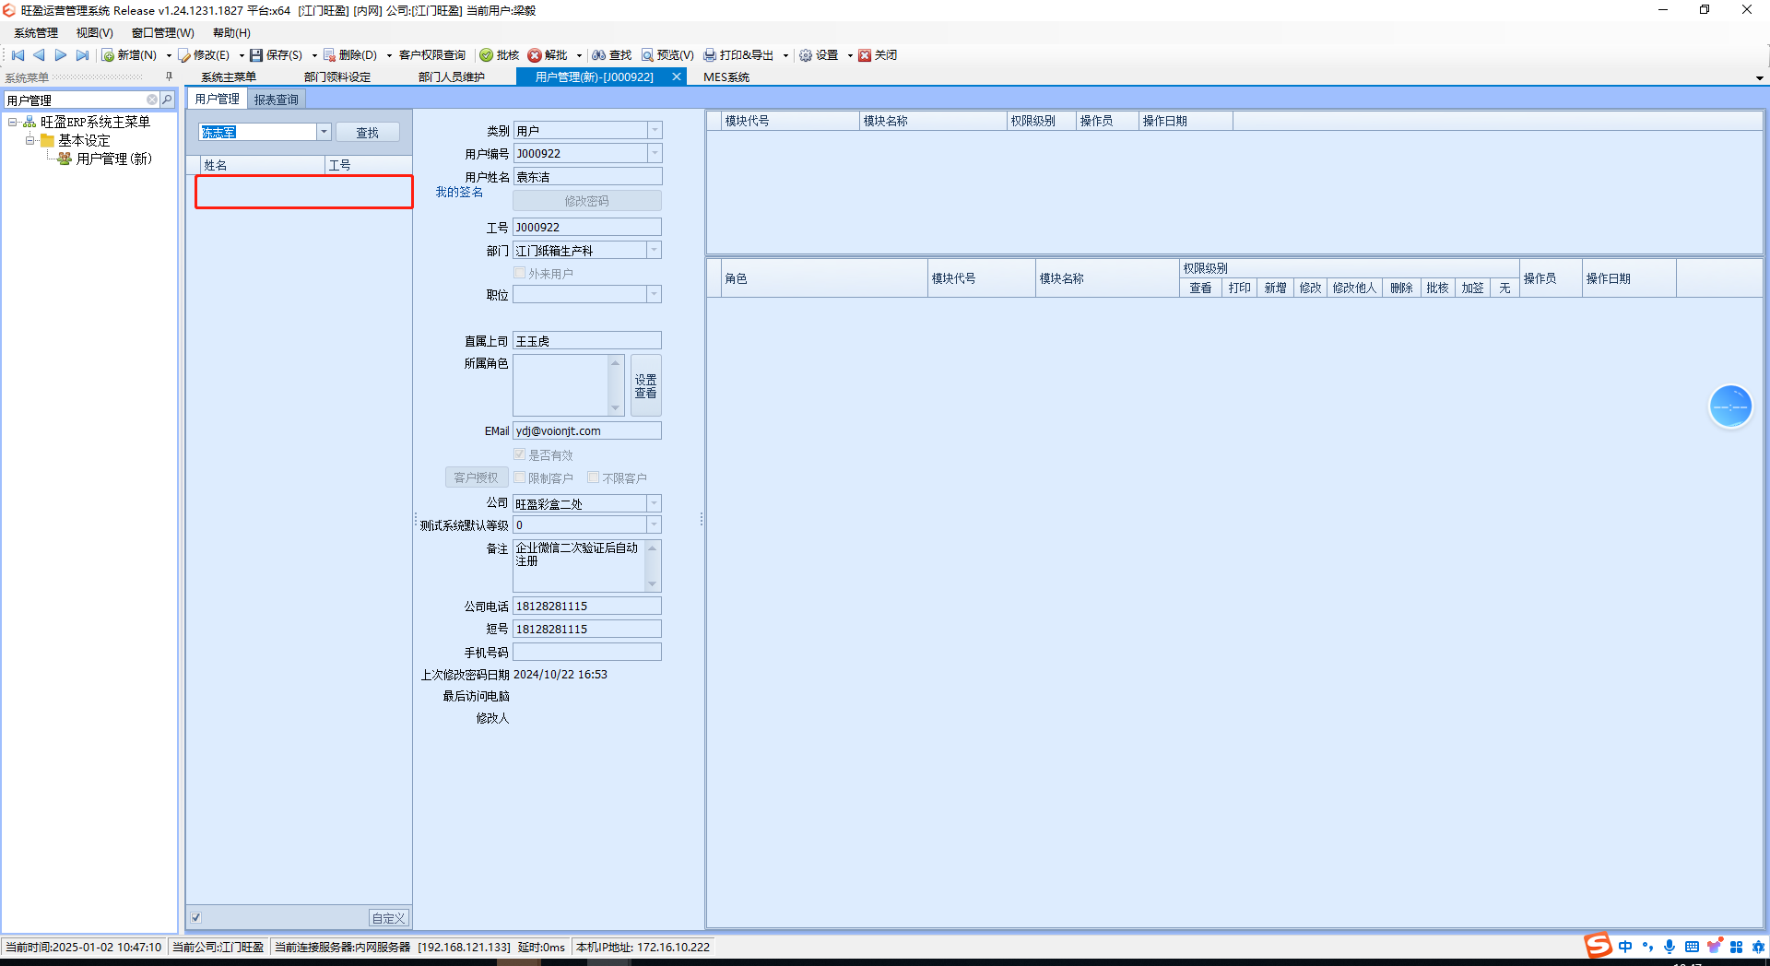Click the microphone voice input icon

tap(1669, 947)
